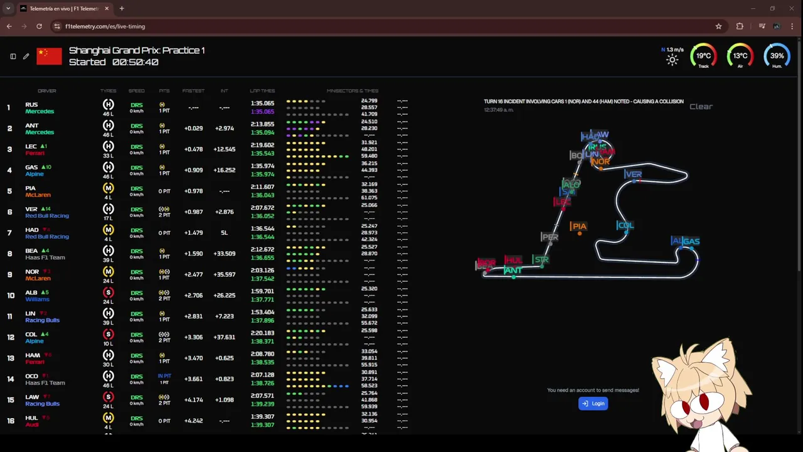Select the PER marker on the track map
Screen dimensions: 803x452
tap(550, 237)
